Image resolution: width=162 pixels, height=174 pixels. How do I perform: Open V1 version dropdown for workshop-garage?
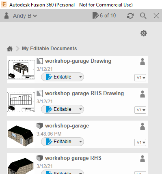pyautogui.click(x=140, y=142)
